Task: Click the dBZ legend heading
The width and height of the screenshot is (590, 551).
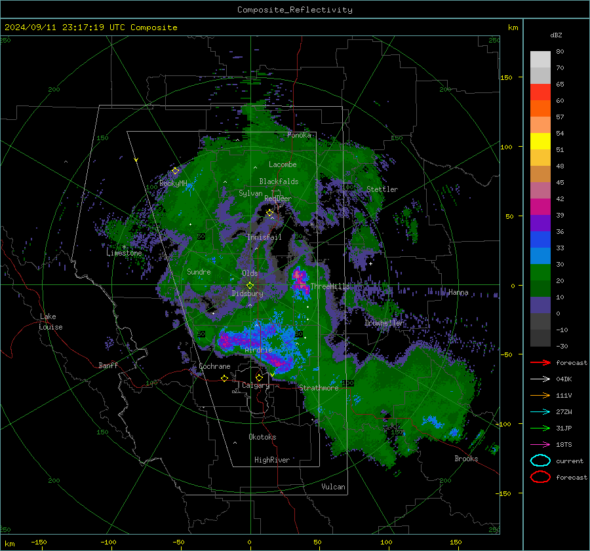Action: coord(556,35)
